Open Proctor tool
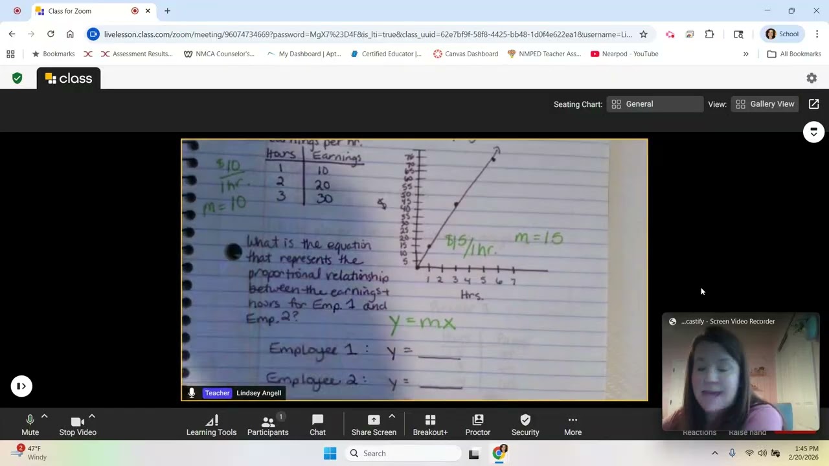The width and height of the screenshot is (829, 466). (477, 425)
